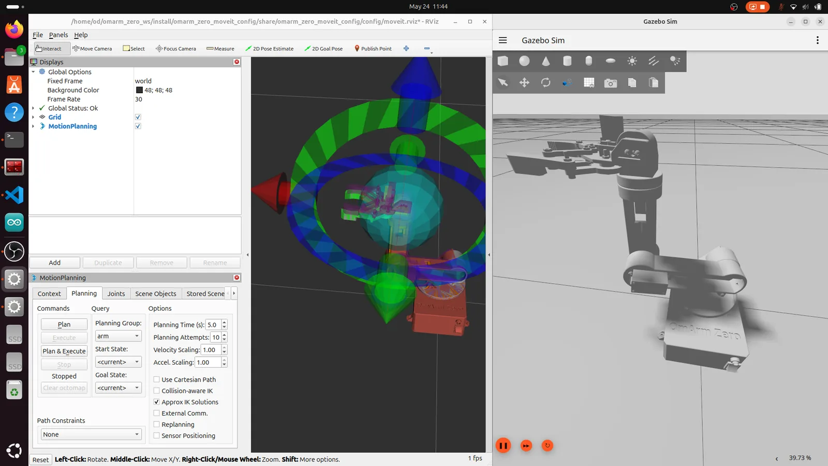Switch to the Scene Objects tab
The image size is (828, 466).
[x=156, y=294]
